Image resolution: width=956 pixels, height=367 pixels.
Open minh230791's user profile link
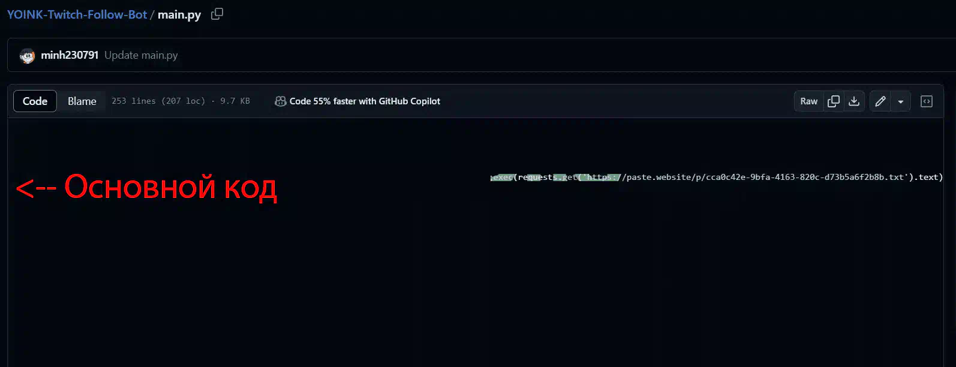click(70, 55)
